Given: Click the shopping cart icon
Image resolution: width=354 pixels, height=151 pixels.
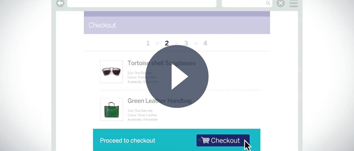Looking at the screenshot, I should [x=205, y=140].
